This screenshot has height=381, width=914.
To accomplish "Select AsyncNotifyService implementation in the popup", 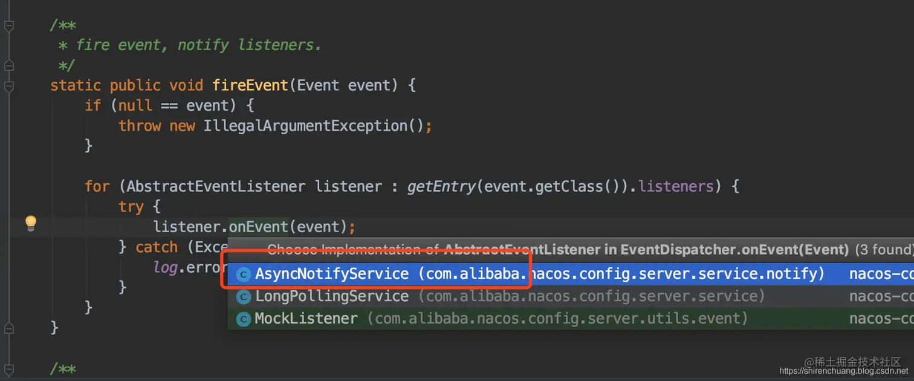I will click(x=571, y=274).
